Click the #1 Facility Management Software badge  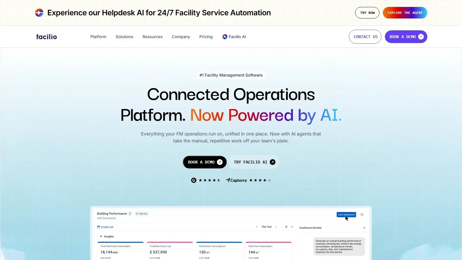[231, 75]
